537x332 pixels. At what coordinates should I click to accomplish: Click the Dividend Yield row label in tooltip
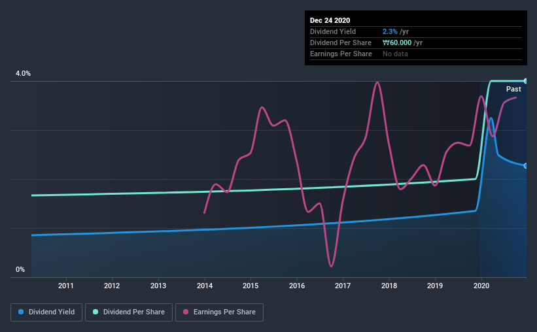(333, 31)
